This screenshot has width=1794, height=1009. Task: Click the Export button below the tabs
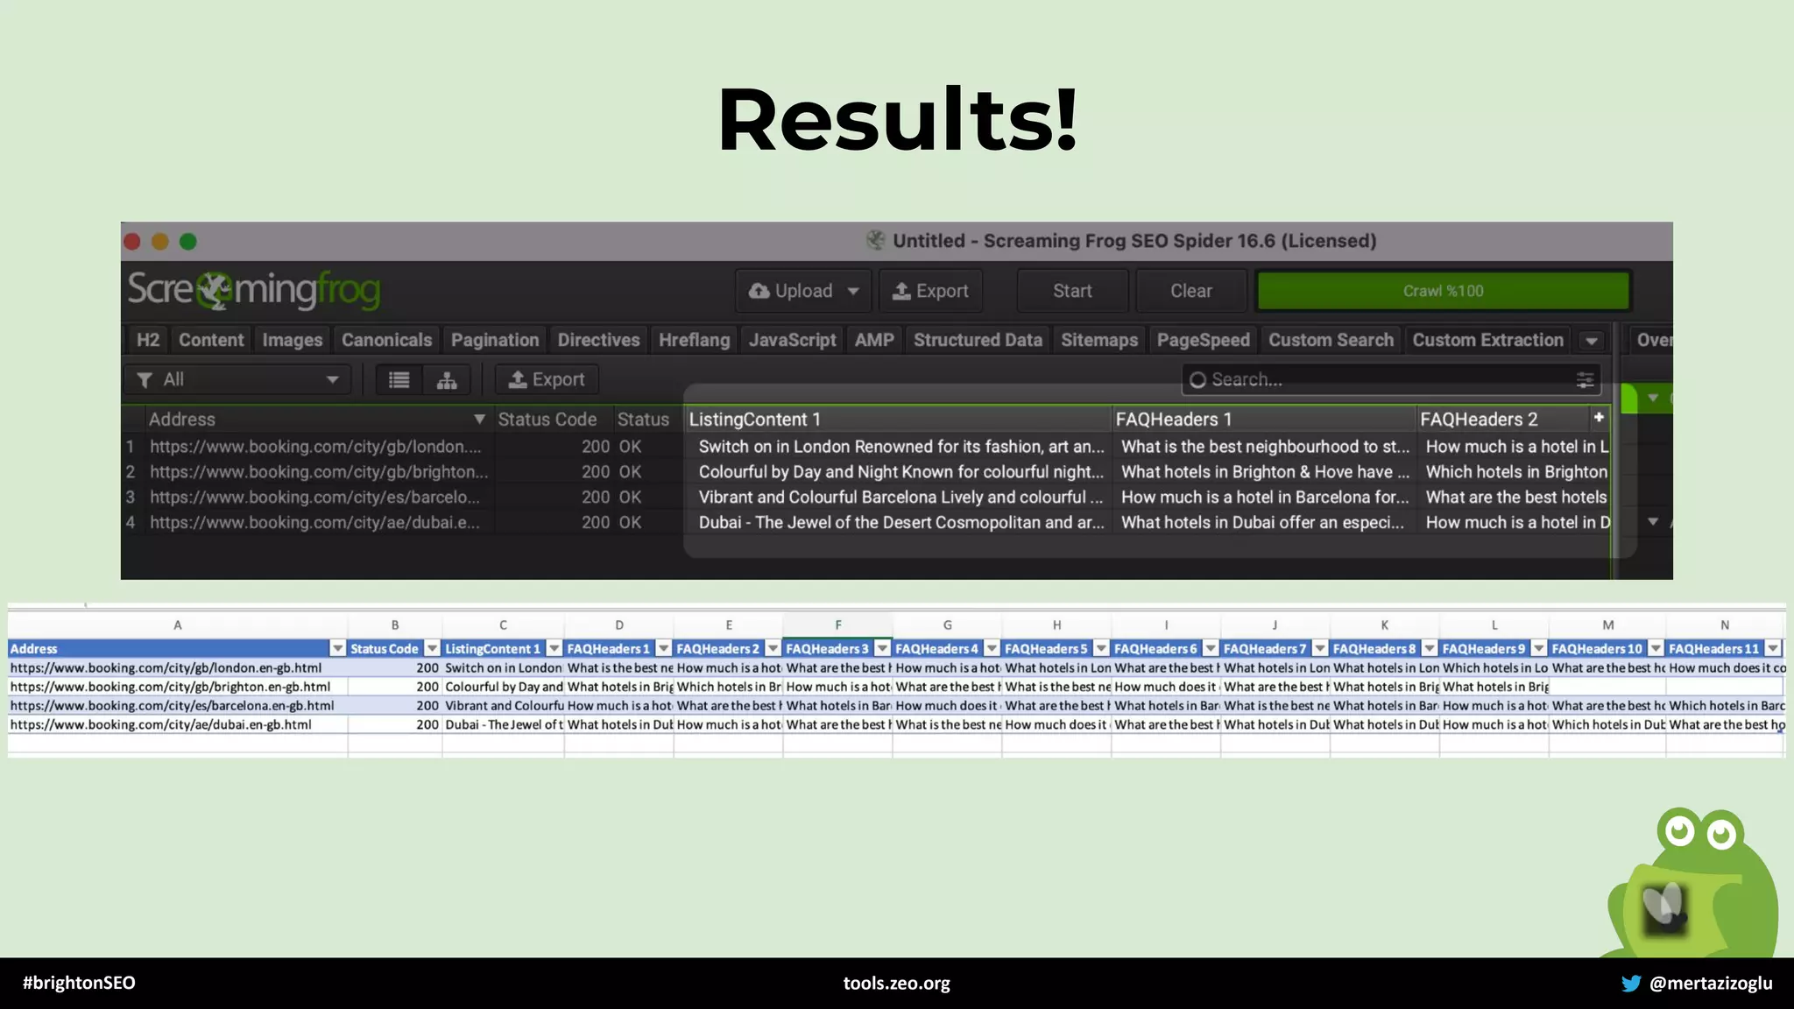point(547,379)
